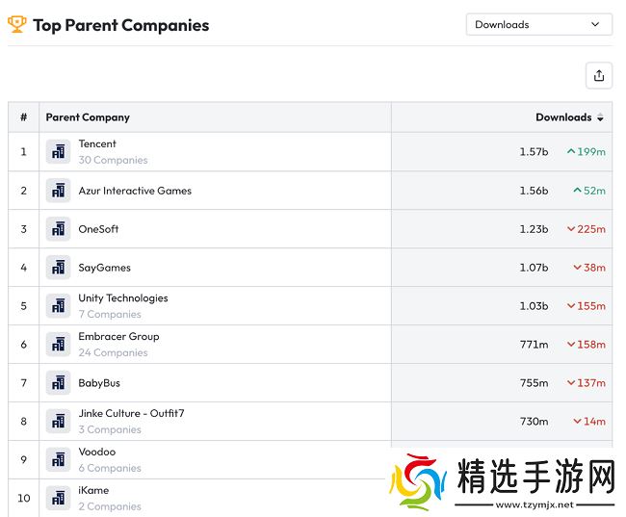Open the iKame company link

(93, 491)
